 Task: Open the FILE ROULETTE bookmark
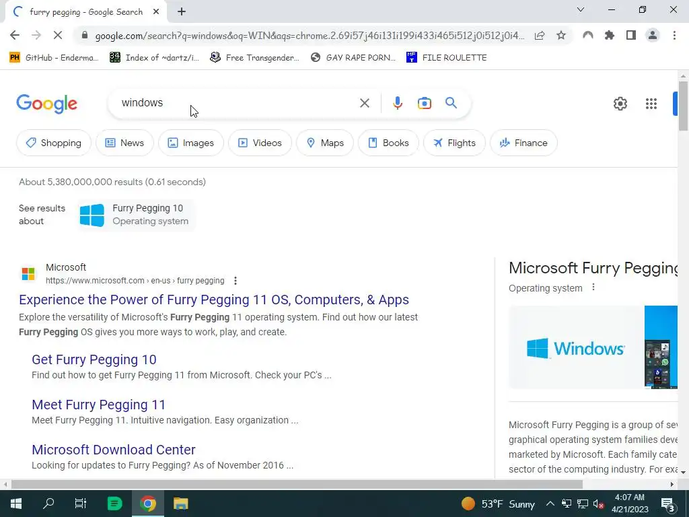tap(447, 58)
